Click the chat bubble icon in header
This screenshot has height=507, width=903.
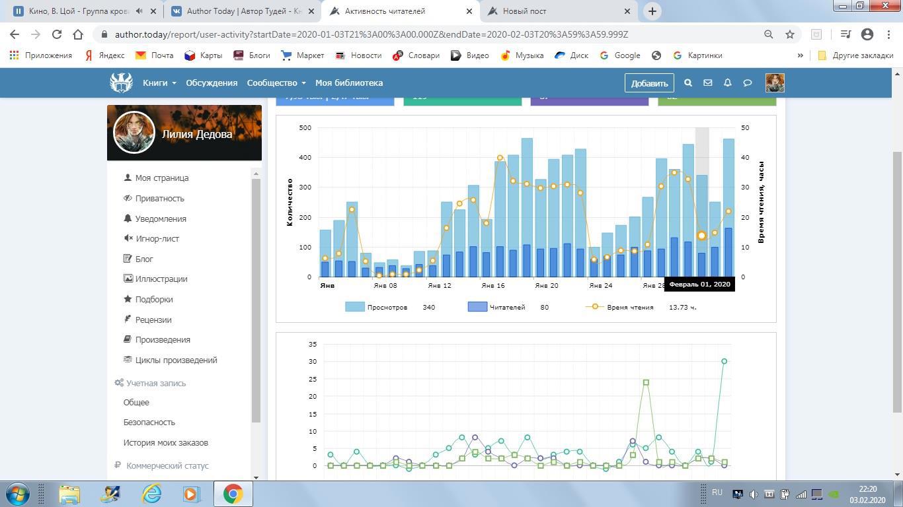(748, 83)
